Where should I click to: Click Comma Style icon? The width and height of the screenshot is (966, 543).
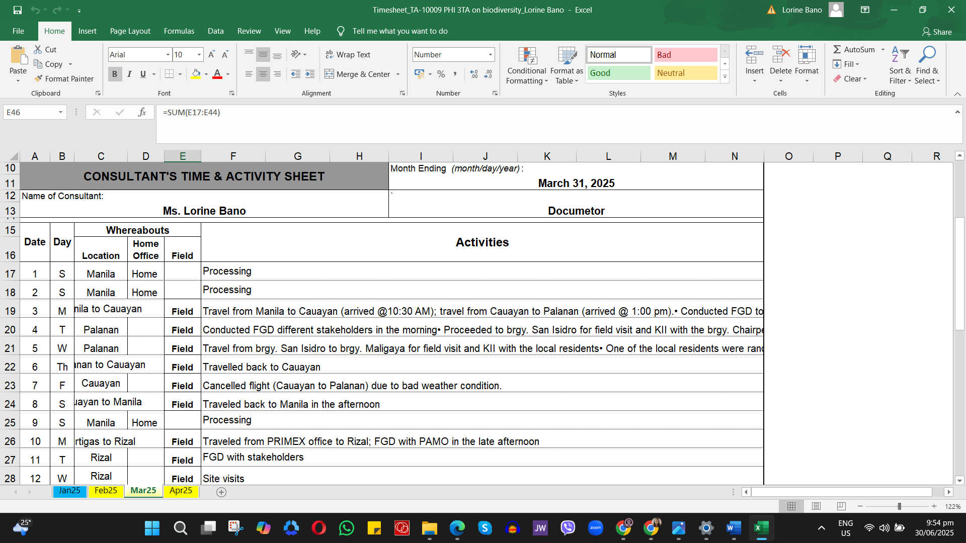(455, 74)
